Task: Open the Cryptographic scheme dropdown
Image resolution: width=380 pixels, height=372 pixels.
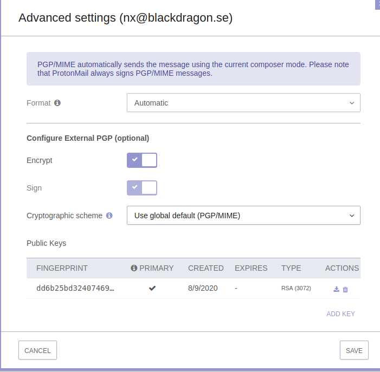Action: coord(243,215)
